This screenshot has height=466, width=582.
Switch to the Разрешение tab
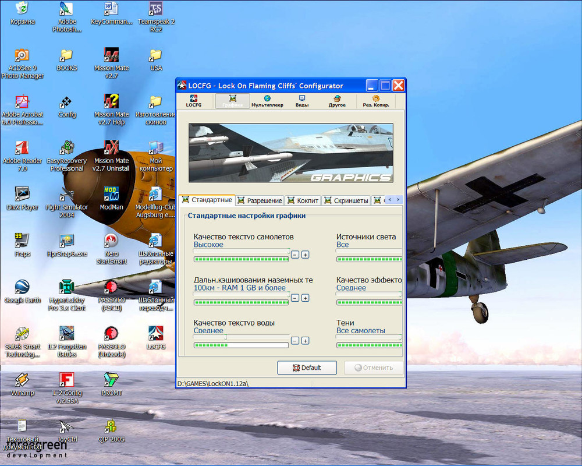click(x=260, y=200)
